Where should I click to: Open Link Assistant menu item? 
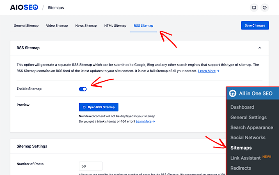point(245,158)
